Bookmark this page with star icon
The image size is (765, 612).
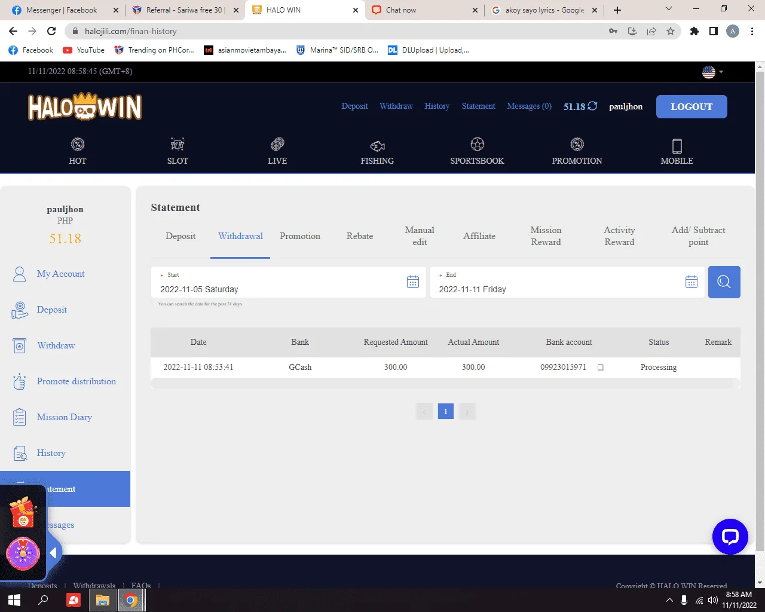[x=671, y=31]
